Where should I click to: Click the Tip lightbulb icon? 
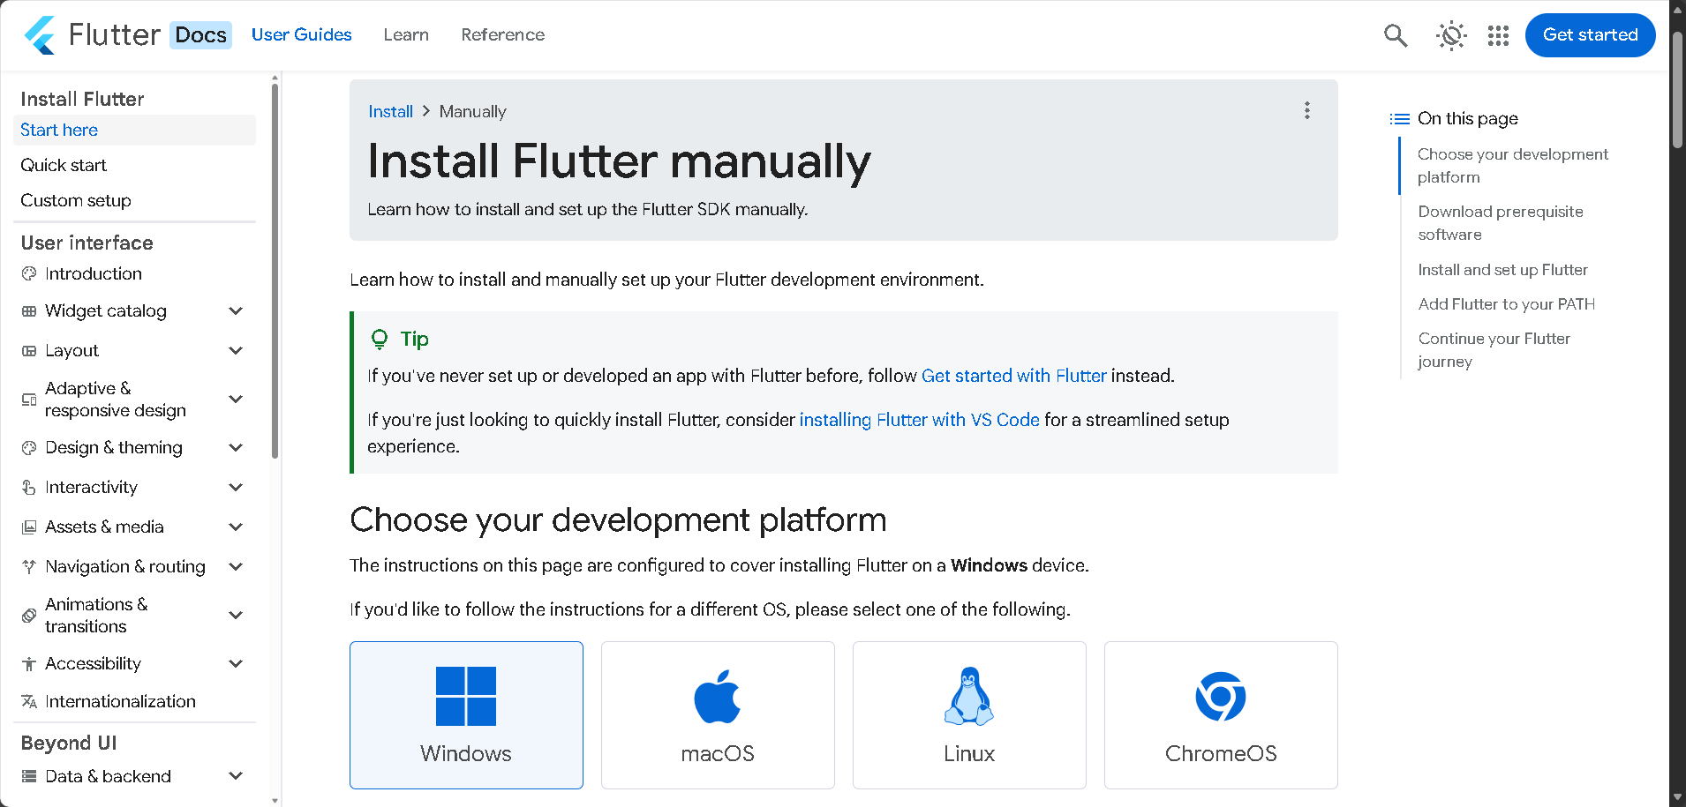tap(380, 339)
